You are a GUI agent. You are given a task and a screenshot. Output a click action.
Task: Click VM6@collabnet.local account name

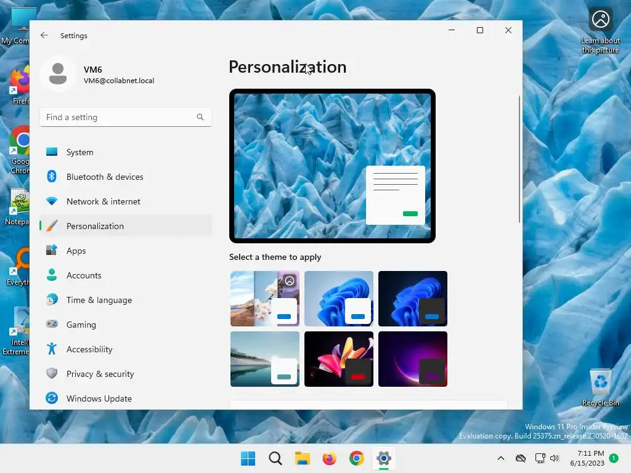coord(119,81)
